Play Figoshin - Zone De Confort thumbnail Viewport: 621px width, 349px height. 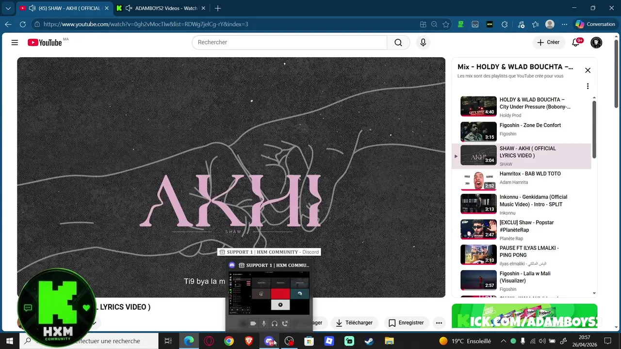tap(478, 131)
